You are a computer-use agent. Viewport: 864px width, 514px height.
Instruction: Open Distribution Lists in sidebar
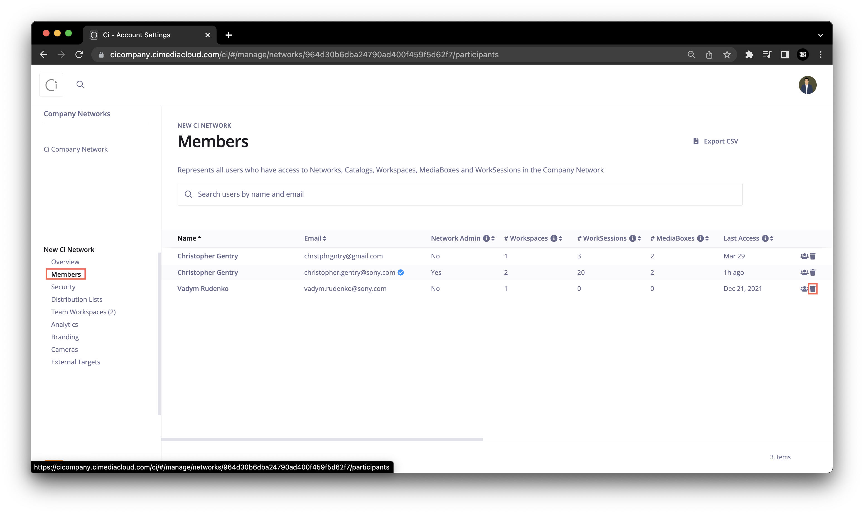(77, 300)
